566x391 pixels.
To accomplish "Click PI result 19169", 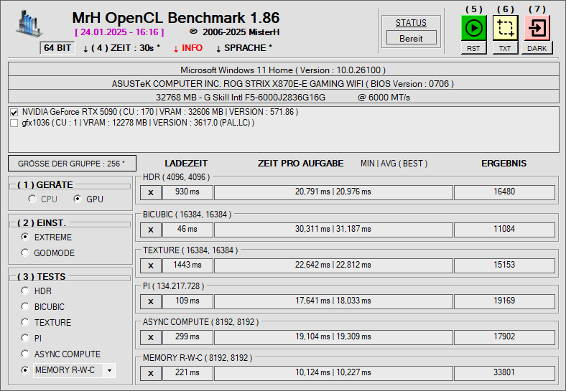I will point(504,301).
